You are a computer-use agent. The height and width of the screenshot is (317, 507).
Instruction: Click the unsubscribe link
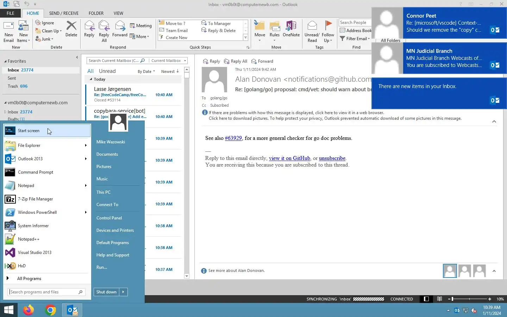(x=332, y=158)
